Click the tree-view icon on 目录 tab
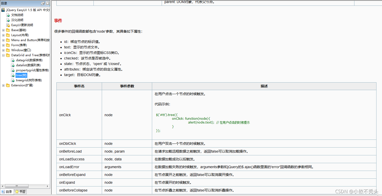382x196 pixels. [3, 191]
